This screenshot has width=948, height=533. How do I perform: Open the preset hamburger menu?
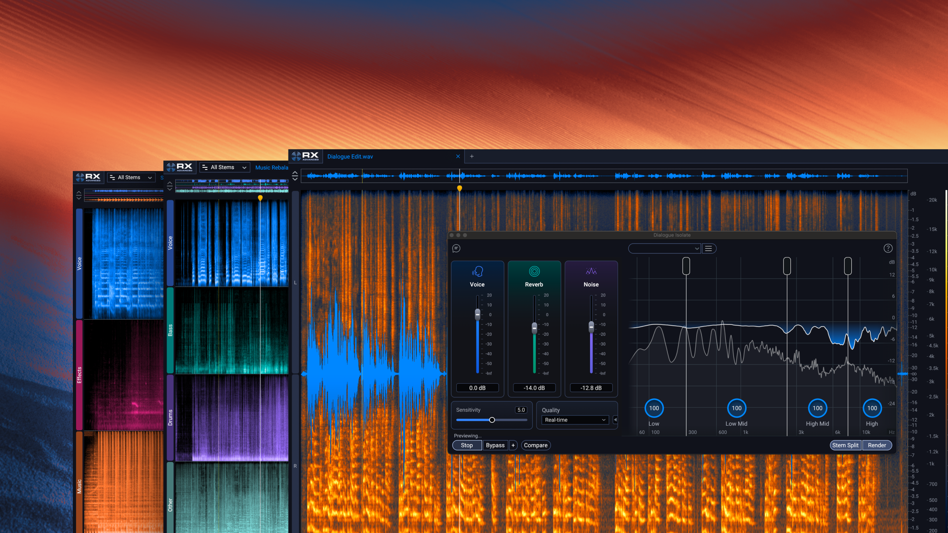709,248
